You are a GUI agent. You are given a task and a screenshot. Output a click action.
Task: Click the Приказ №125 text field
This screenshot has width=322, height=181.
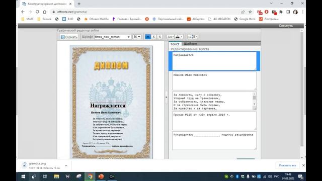[214, 121]
